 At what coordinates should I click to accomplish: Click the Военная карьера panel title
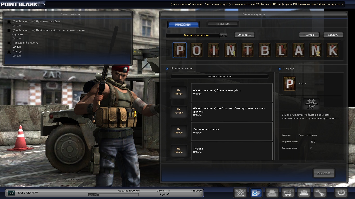point(254,14)
